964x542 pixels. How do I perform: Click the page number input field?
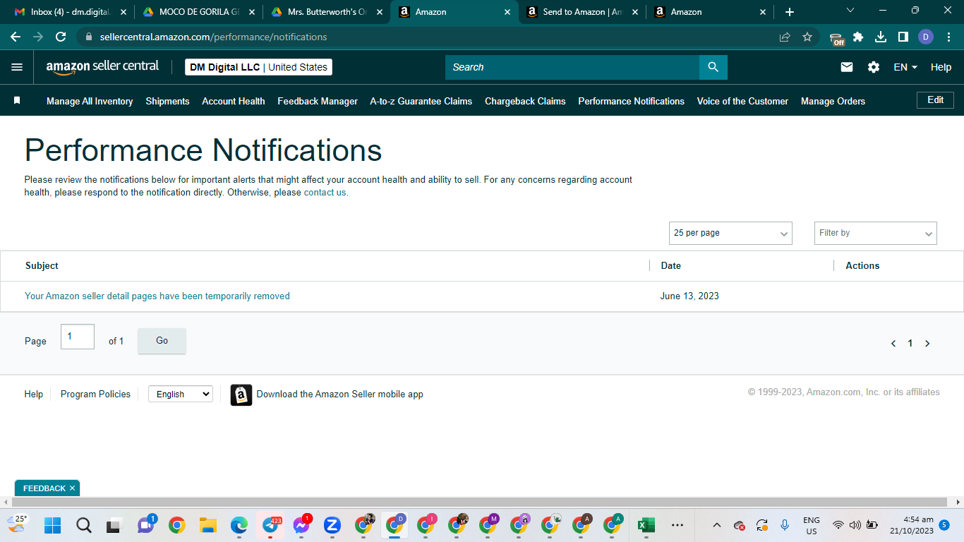78,337
